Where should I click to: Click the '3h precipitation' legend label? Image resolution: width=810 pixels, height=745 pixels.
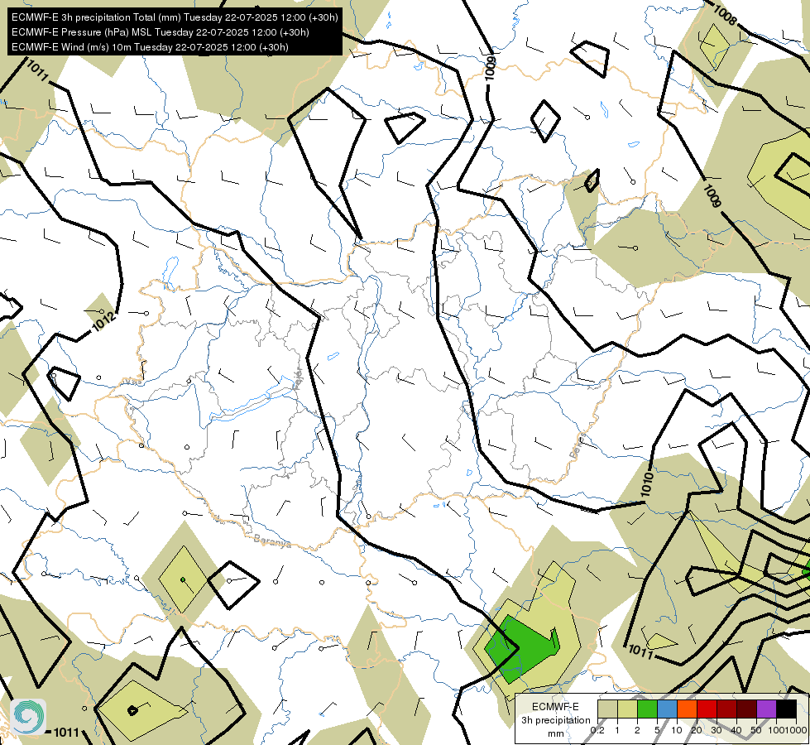point(555,720)
